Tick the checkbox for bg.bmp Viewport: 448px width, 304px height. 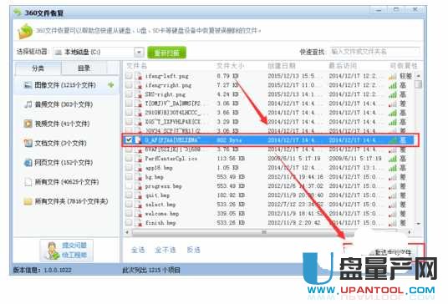(129, 176)
